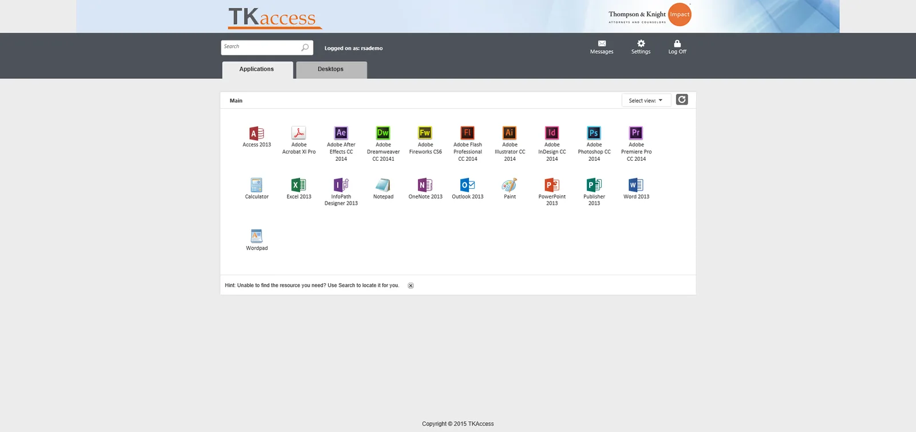Launch Access 2013 application
The height and width of the screenshot is (432, 916).
pyautogui.click(x=256, y=137)
